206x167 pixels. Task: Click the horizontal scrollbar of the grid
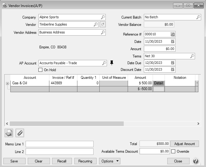coord(66,124)
